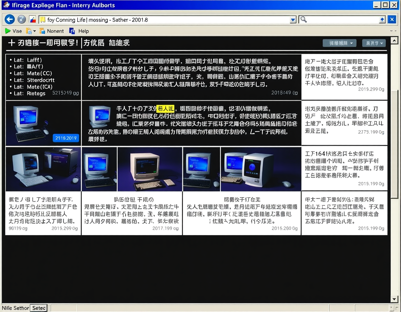
Task: Click the blue pin icon in search box
Action: pyautogui.click(x=382, y=20)
